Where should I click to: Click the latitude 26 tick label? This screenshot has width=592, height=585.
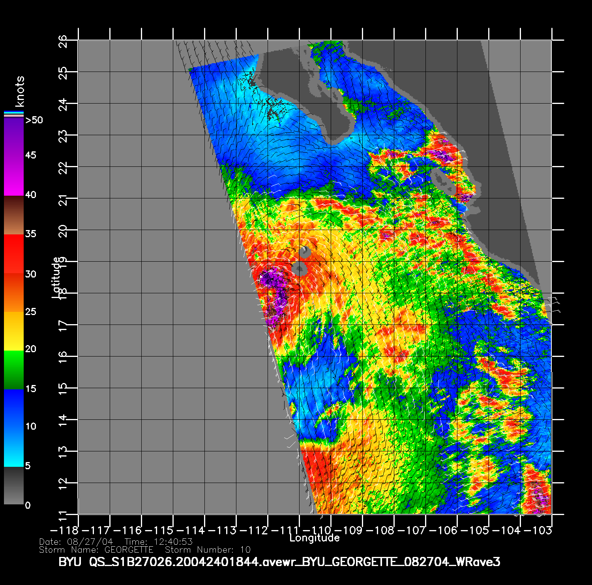point(63,41)
